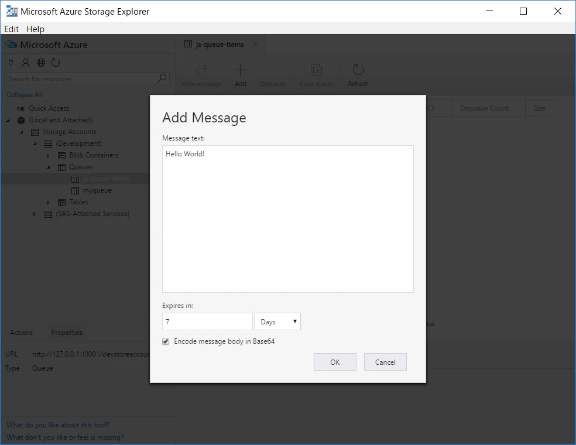Close the js-queue-items tab
This screenshot has width=576, height=445.
pyautogui.click(x=255, y=44)
